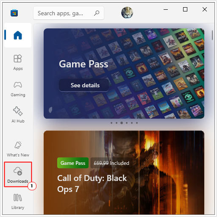Click See details on Game Pass banner
217x217 pixels.
[84, 85]
